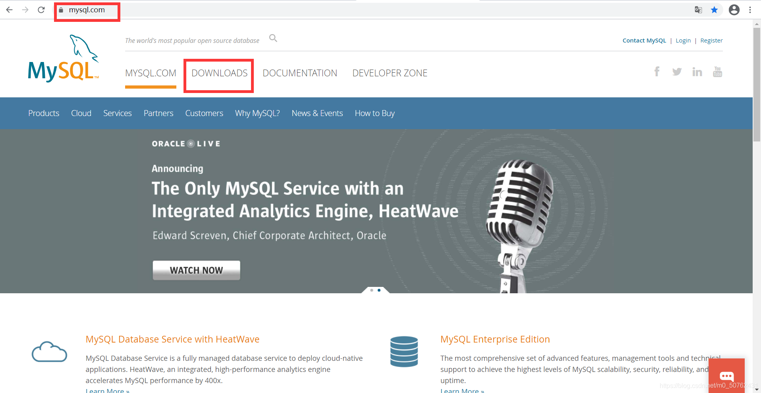Open the site search magnifier icon
This screenshot has width=761, height=393.
coord(273,38)
